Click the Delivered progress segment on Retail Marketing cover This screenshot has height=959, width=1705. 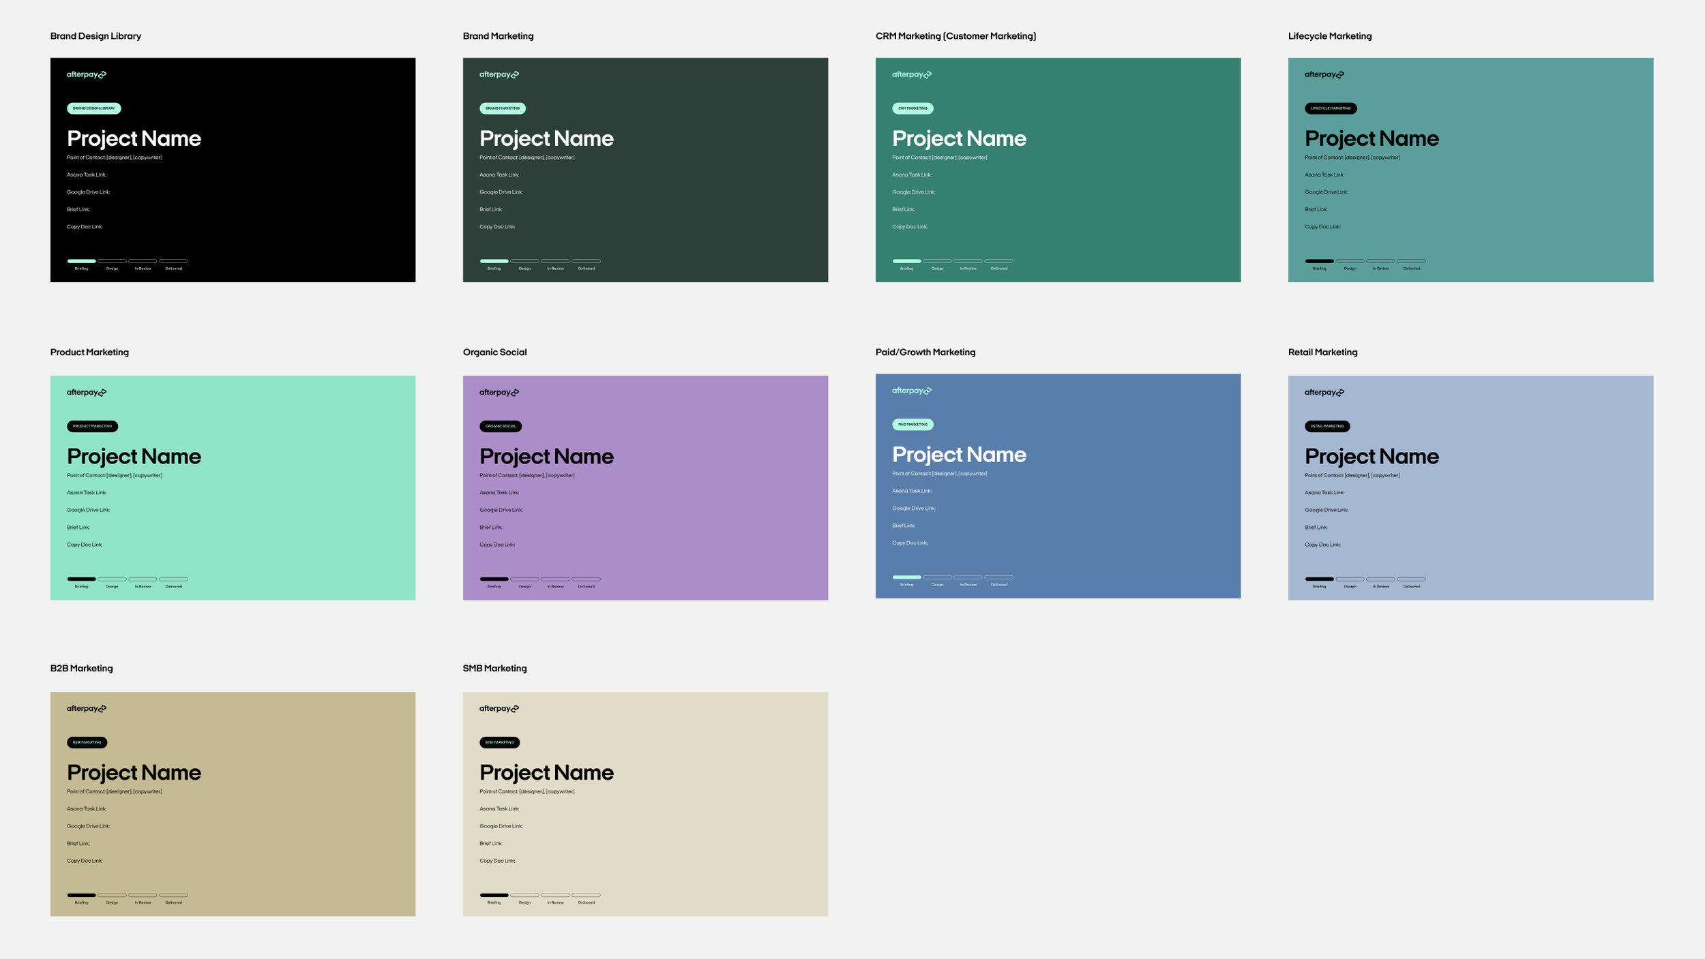pyautogui.click(x=1411, y=579)
